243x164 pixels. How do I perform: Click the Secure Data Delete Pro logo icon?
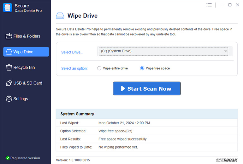[7, 8]
